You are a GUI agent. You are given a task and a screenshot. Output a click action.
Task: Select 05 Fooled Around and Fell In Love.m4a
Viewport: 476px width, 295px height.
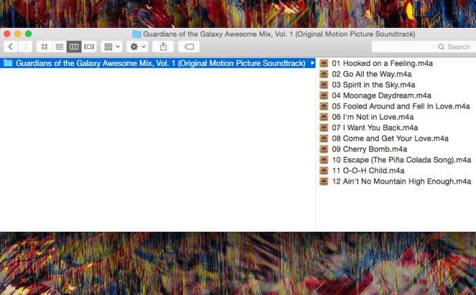pos(401,106)
